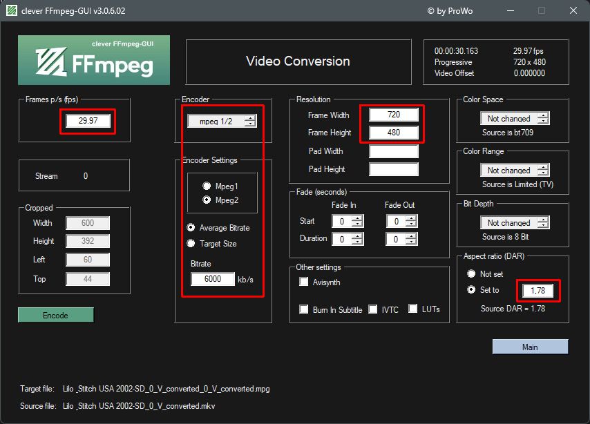590x424 pixels.
Task: Choose Average Bitrate option
Action: (x=191, y=228)
